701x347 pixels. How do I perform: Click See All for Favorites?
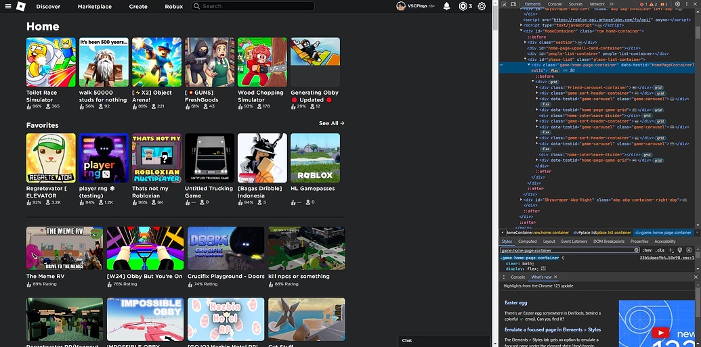point(332,123)
